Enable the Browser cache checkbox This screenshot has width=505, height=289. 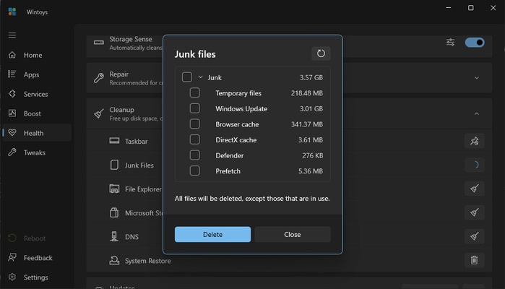(x=194, y=124)
